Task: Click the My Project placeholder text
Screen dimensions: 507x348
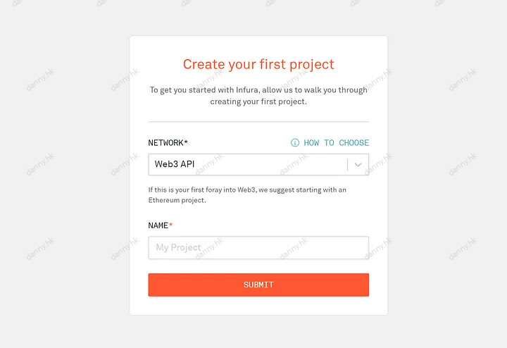Action: (178, 247)
